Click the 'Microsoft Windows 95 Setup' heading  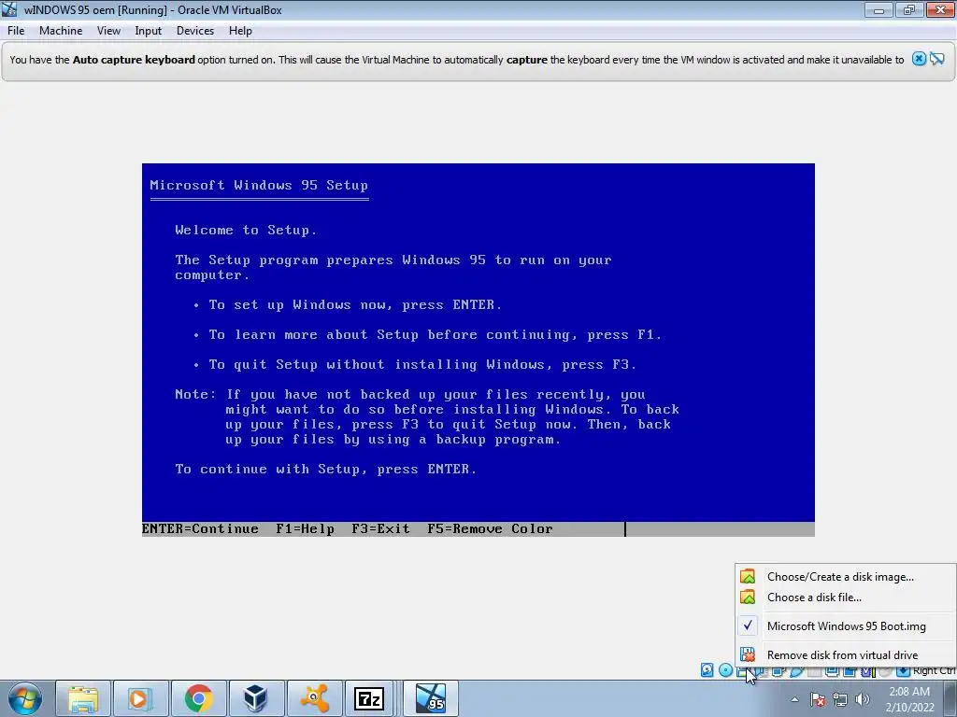259,186
